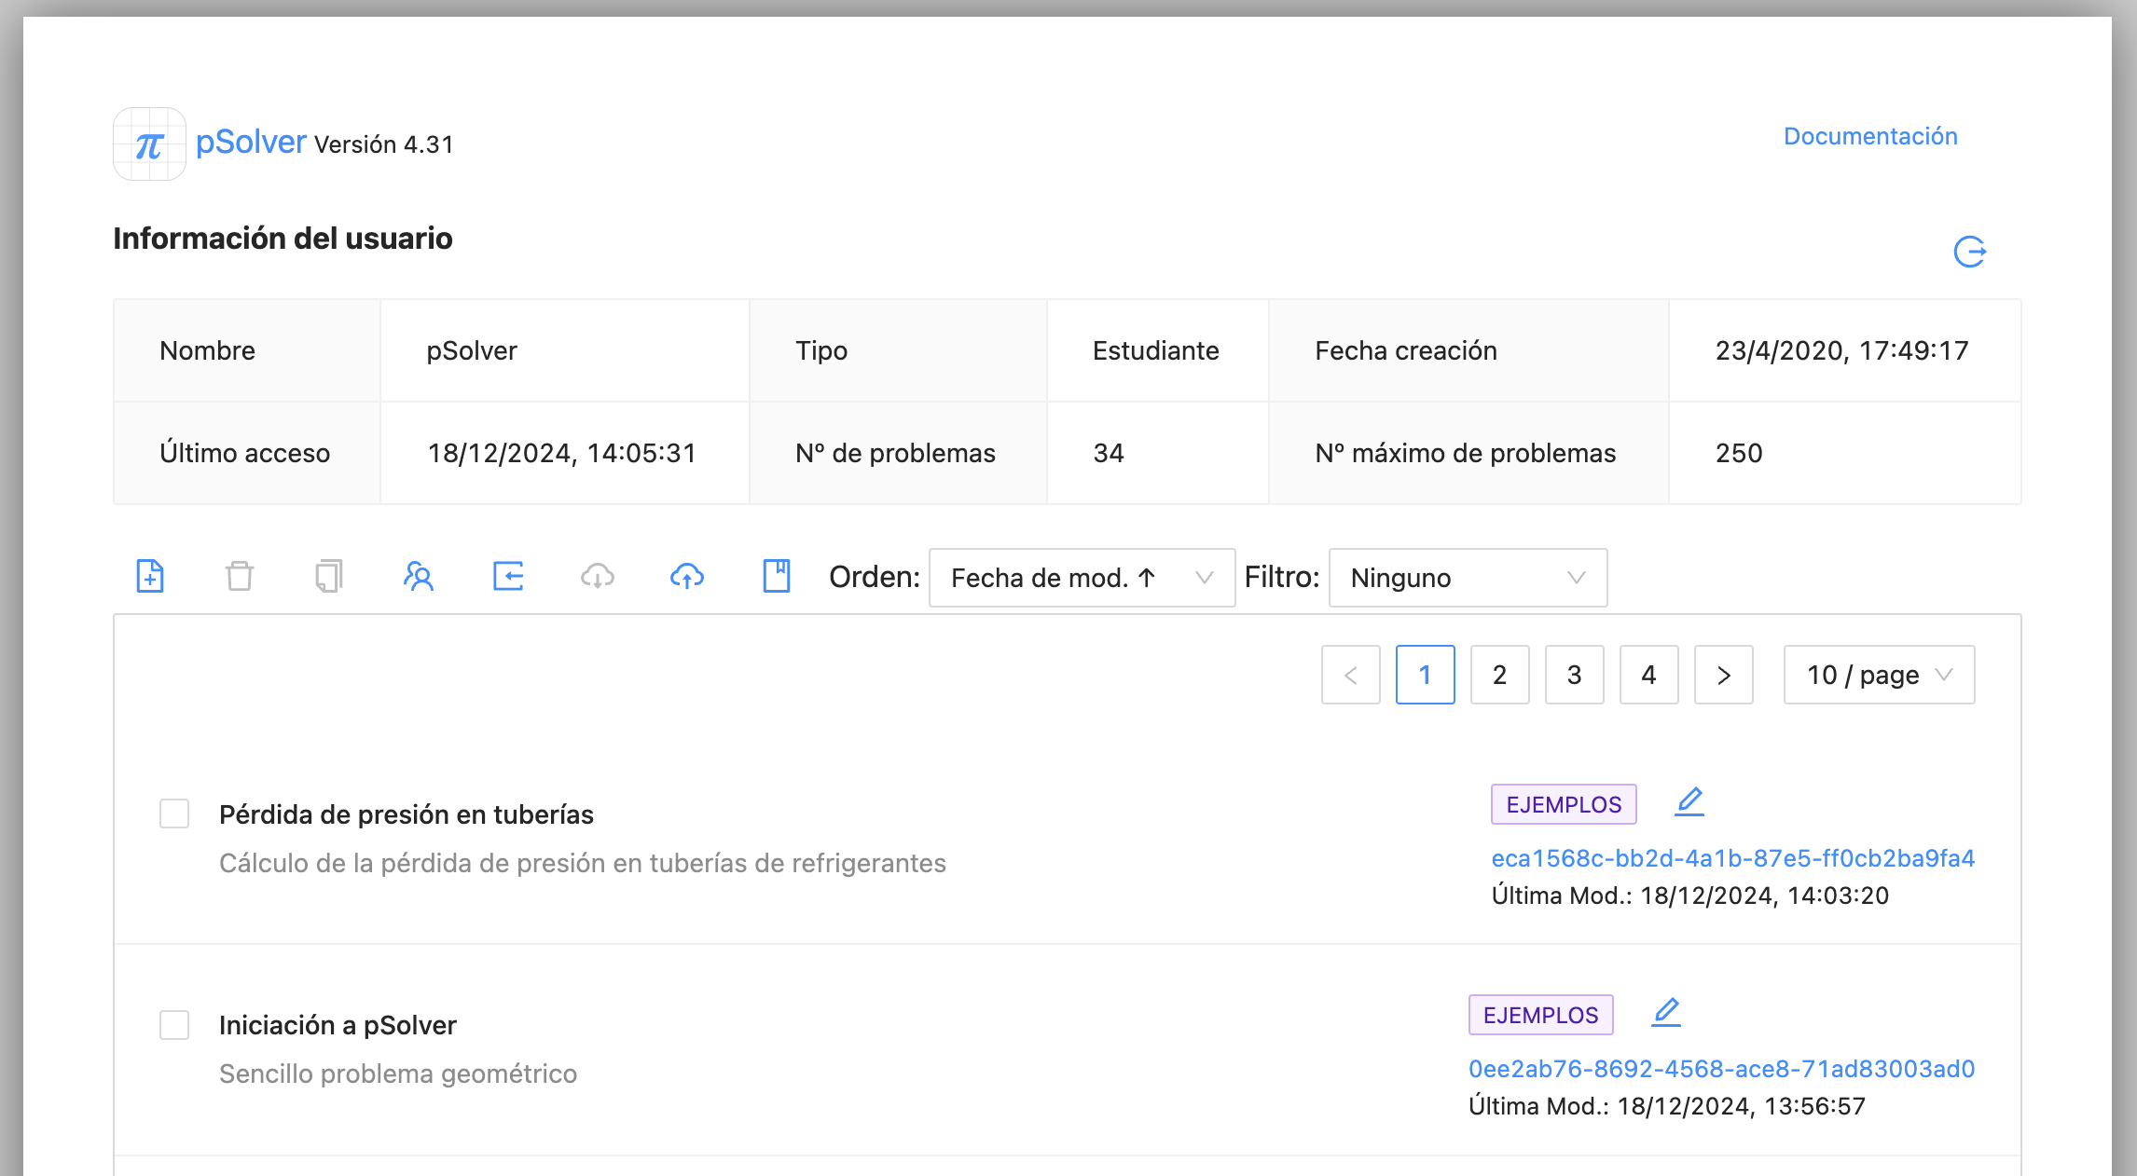Open the 10 / page size dropdown
This screenshot has width=2137, height=1176.
(x=1879, y=675)
